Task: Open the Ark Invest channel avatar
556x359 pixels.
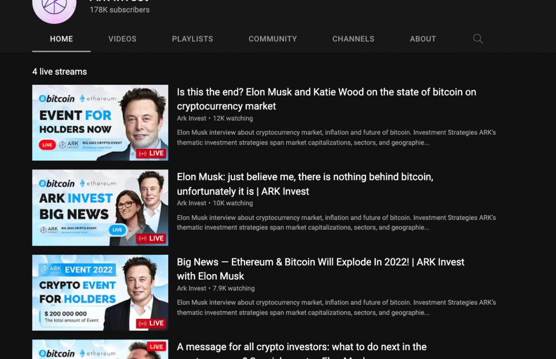Action: (x=54, y=9)
